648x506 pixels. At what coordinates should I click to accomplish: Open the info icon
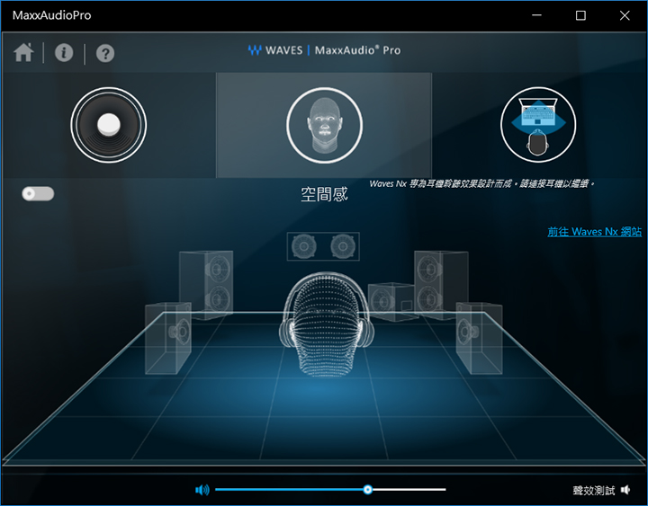tap(64, 53)
